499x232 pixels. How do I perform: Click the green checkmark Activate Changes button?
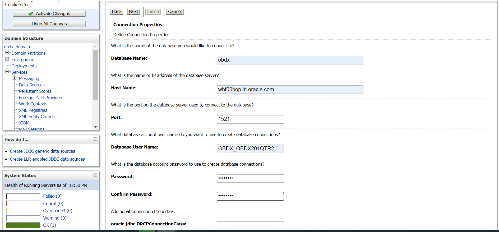point(49,14)
